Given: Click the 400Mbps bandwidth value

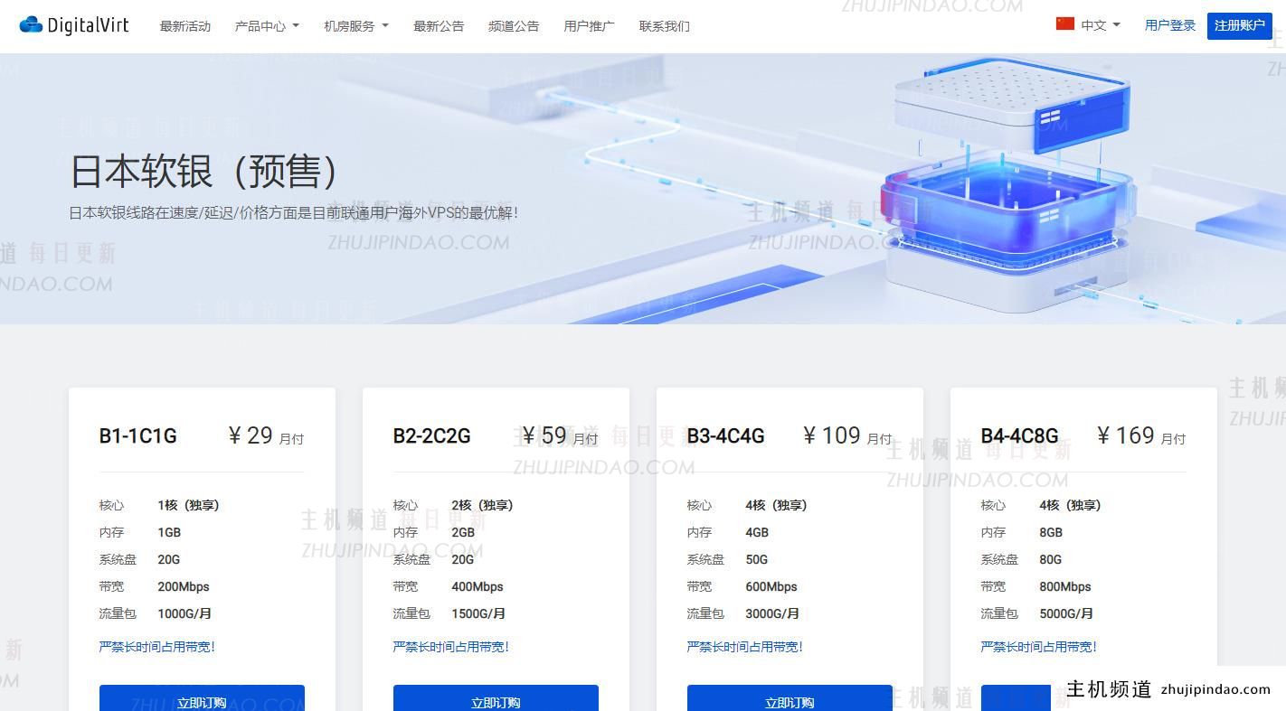Looking at the screenshot, I should tap(478, 586).
